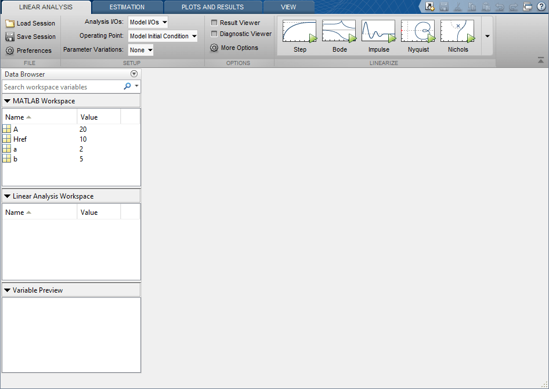Click the paste clipboard icon
The width and height of the screenshot is (549, 389).
click(x=486, y=6)
